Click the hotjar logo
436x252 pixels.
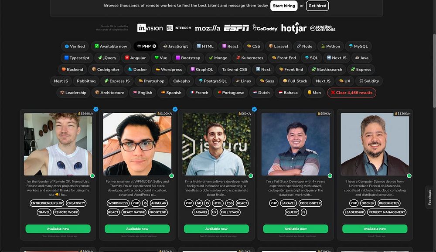pyautogui.click(x=293, y=28)
